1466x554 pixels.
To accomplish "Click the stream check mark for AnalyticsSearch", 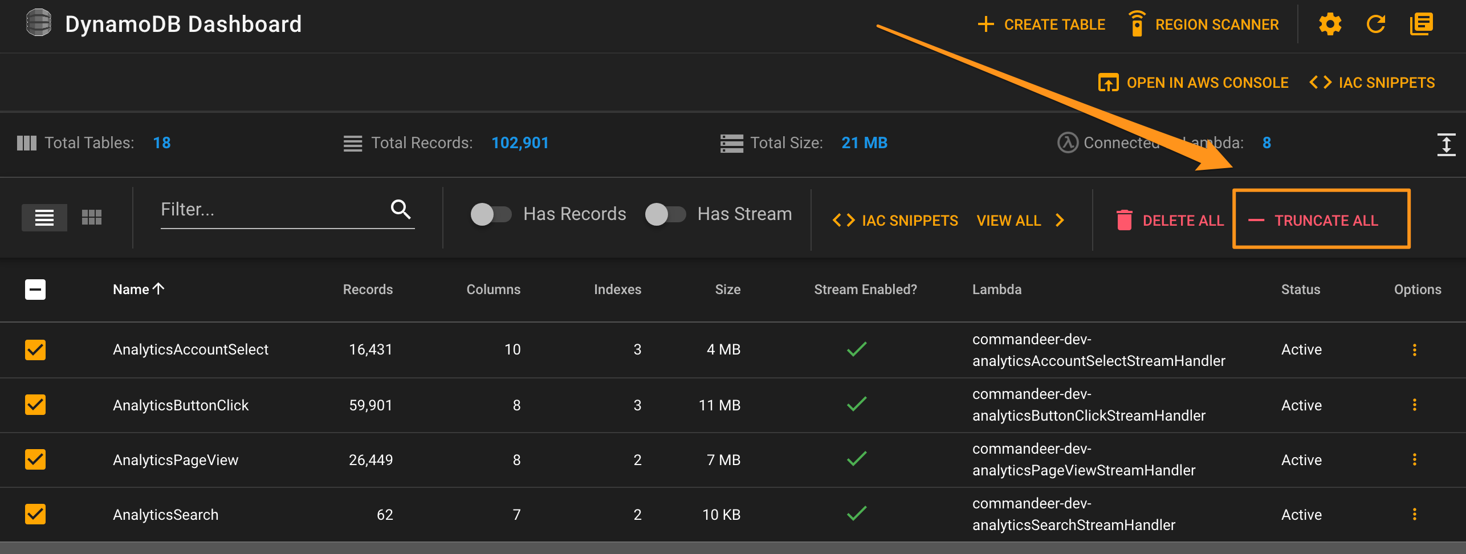I will click(857, 513).
